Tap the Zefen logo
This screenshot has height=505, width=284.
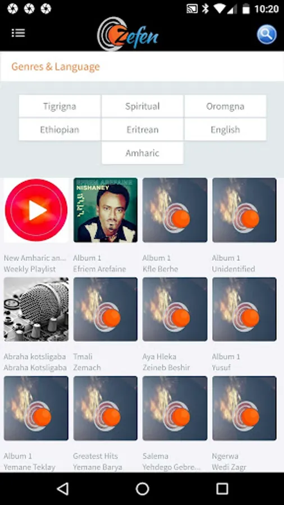[x=127, y=34]
